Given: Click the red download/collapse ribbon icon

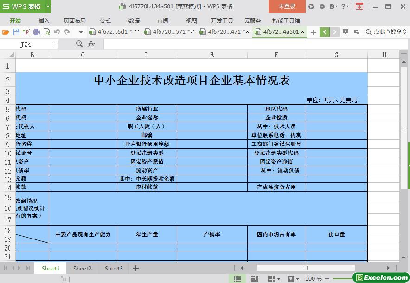Looking at the screenshot, I should pyautogui.click(x=359, y=6).
